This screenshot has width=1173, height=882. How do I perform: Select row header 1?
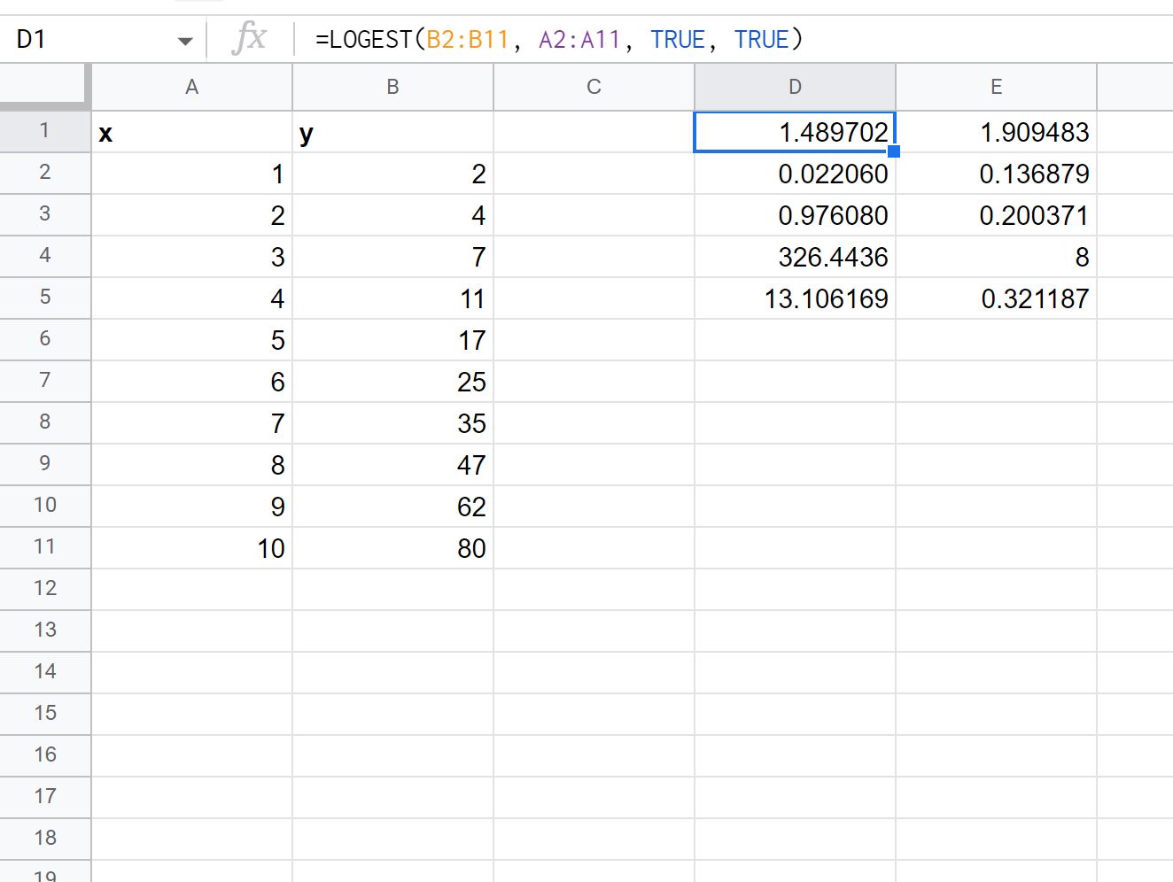44,130
